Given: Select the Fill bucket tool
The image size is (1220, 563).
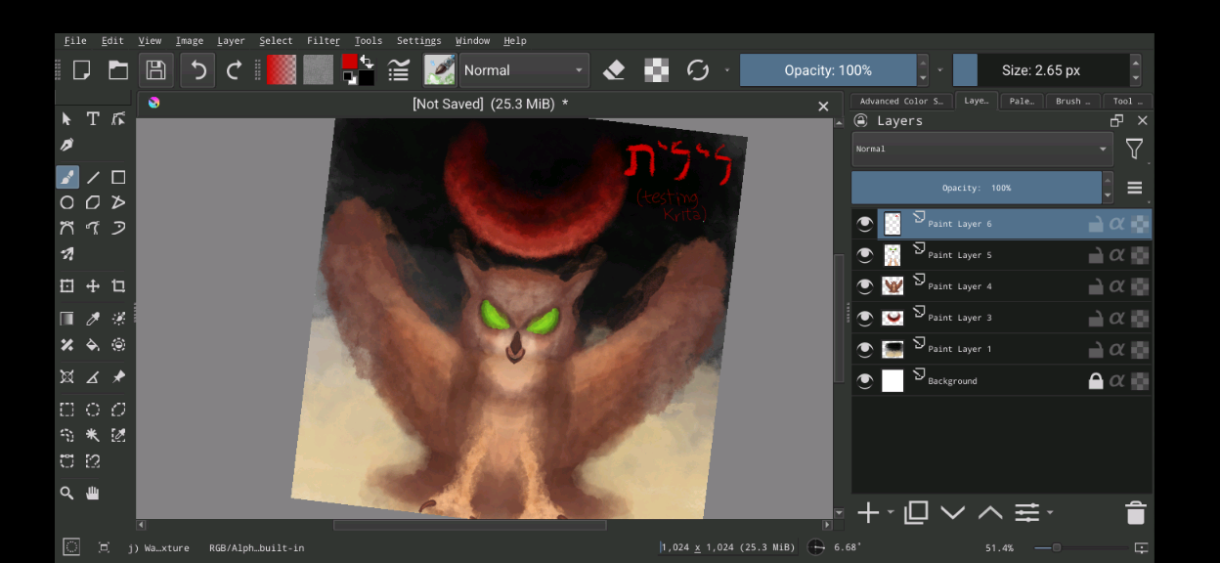Looking at the screenshot, I should click(93, 344).
